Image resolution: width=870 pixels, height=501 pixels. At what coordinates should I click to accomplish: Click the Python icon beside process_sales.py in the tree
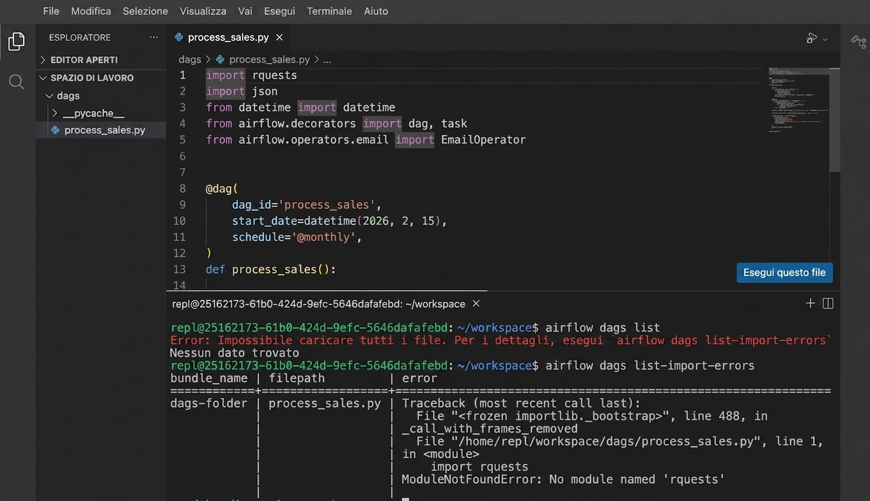pyautogui.click(x=55, y=130)
